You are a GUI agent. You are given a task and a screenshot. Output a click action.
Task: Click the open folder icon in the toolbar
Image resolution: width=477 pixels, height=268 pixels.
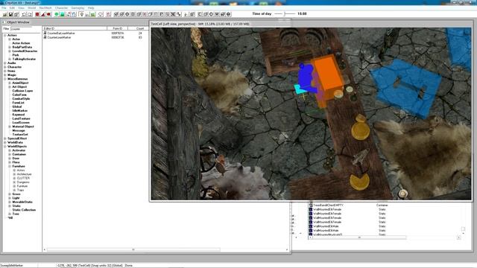[x=5, y=14]
